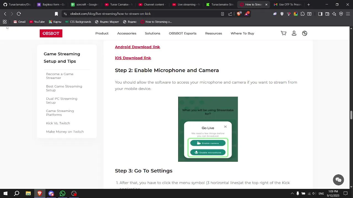Open the Where To Buy menu
The width and height of the screenshot is (353, 198).
242,33
